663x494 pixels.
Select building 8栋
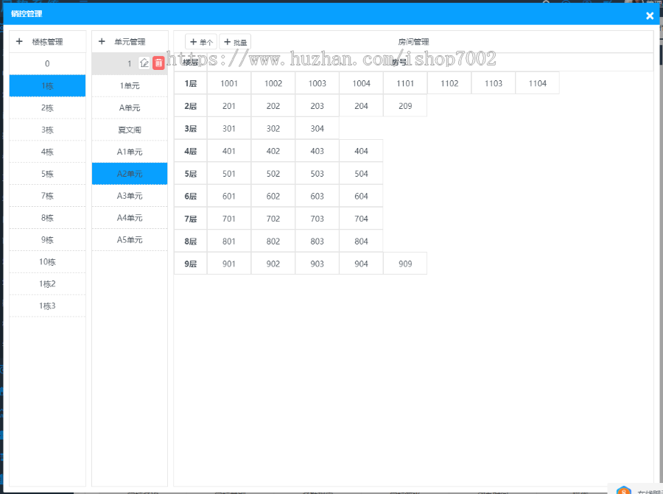pyautogui.click(x=47, y=218)
